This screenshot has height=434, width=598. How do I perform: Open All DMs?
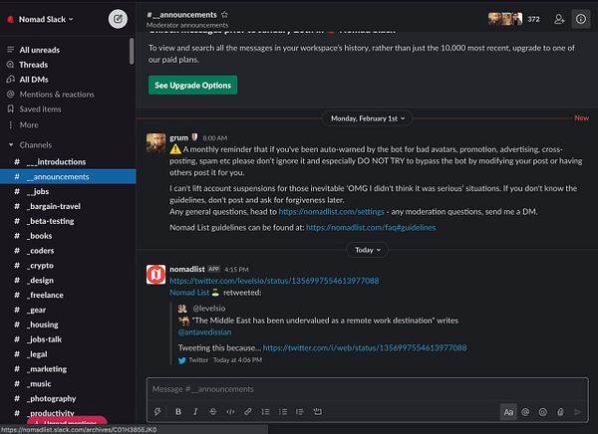click(34, 80)
